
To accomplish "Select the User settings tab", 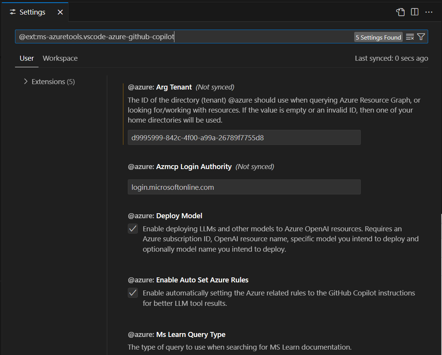I will (26, 58).
